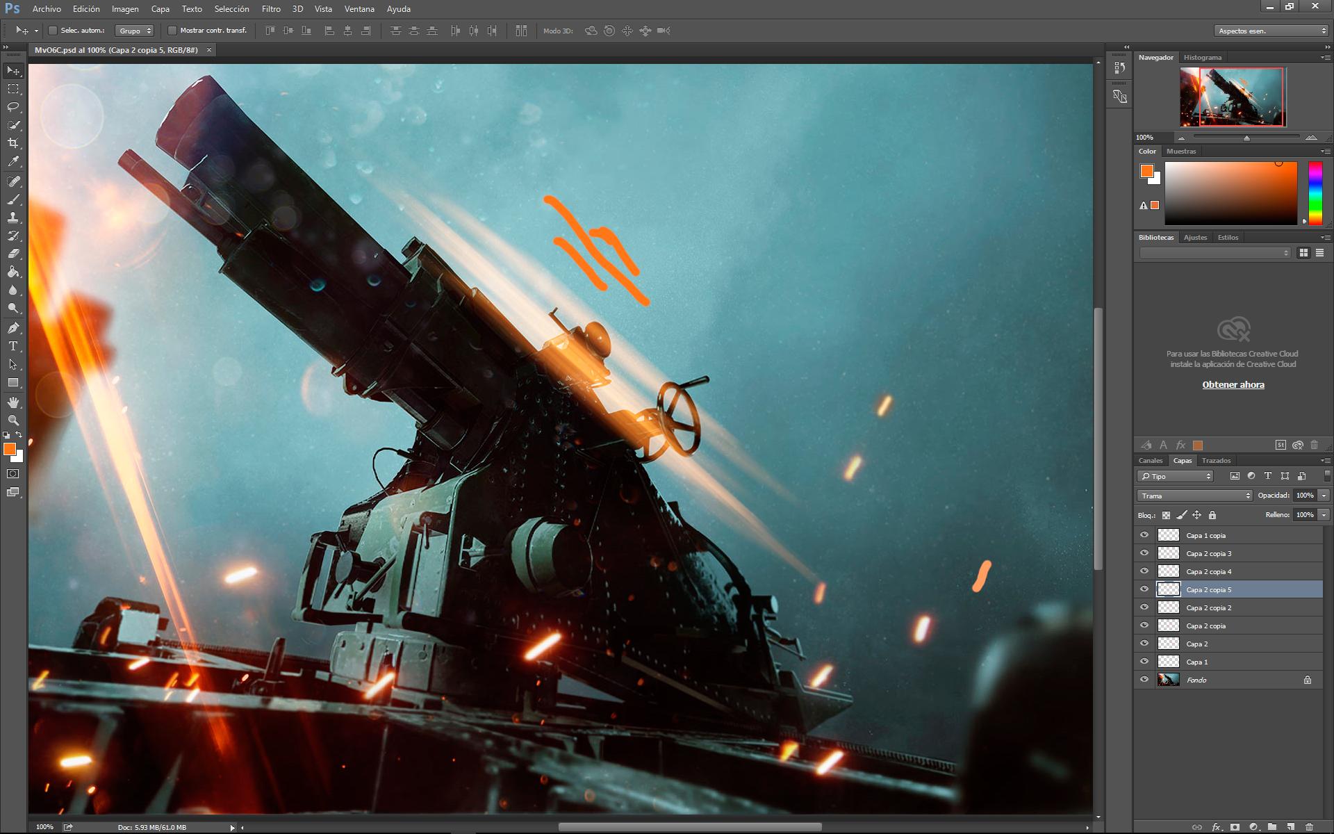The image size is (1334, 834).
Task: Select the Horizontal Type tool
Action: [13, 346]
